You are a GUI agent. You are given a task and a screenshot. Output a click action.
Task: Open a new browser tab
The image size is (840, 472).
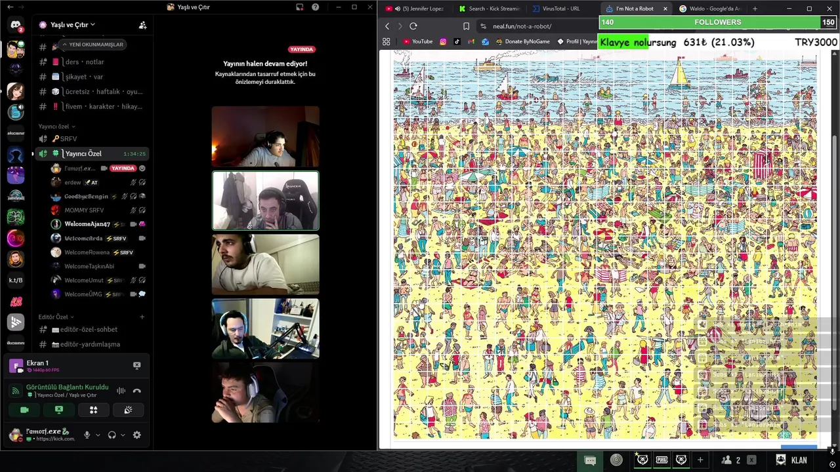(x=755, y=9)
